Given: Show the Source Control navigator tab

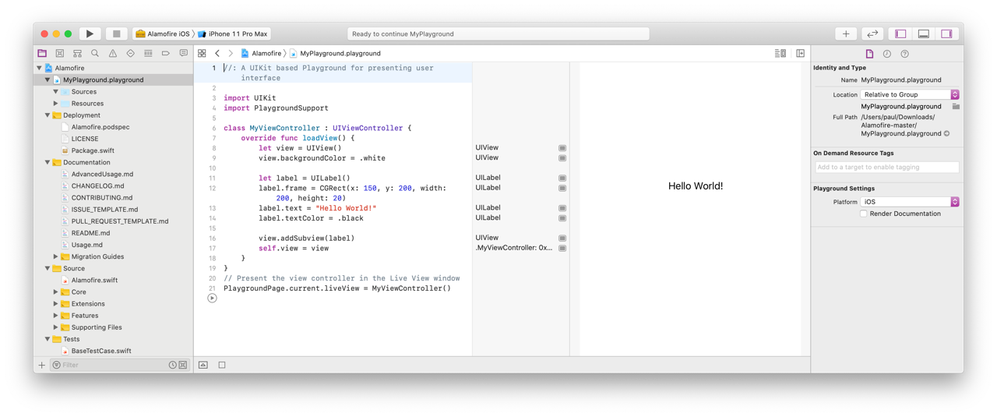Looking at the screenshot, I should click(x=59, y=53).
